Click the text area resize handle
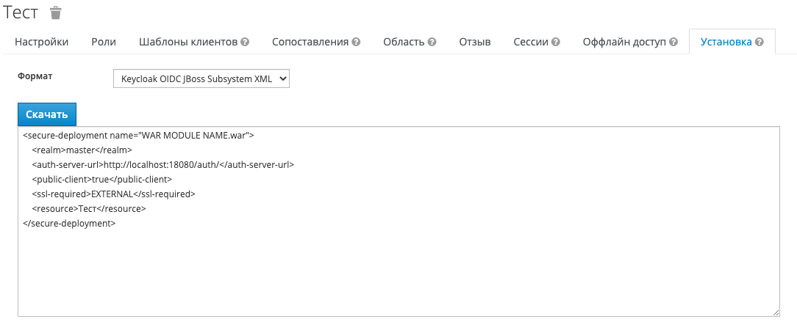 coord(776,312)
